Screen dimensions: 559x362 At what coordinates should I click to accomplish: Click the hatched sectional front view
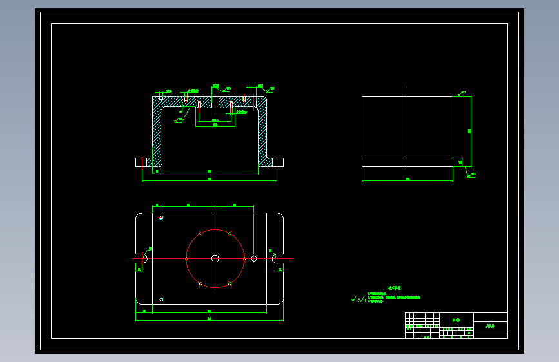210,131
